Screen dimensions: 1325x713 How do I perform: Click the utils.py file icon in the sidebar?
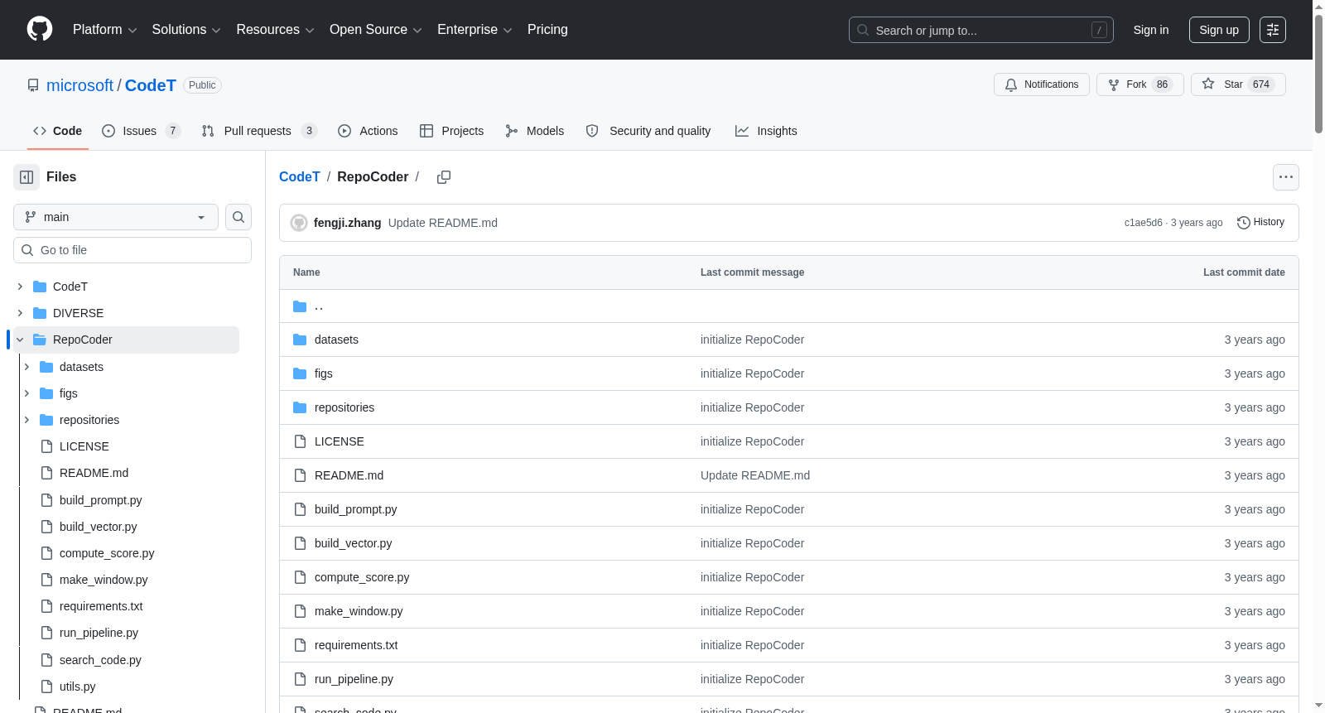(x=47, y=687)
